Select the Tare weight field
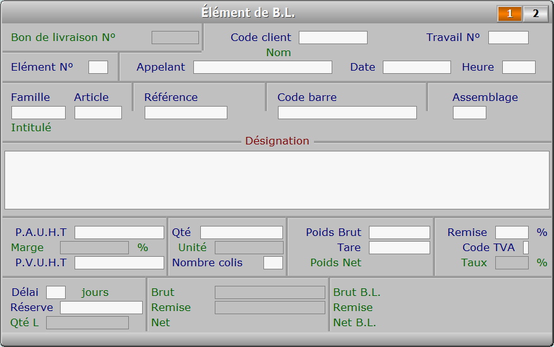Viewport: 554px width, 347px height. [x=400, y=247]
